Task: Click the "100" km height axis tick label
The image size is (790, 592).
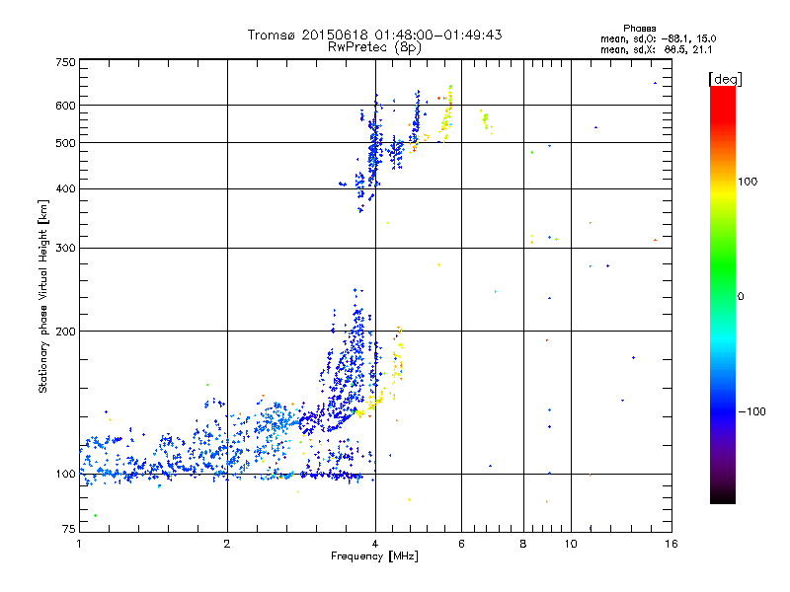Action: 65,475
